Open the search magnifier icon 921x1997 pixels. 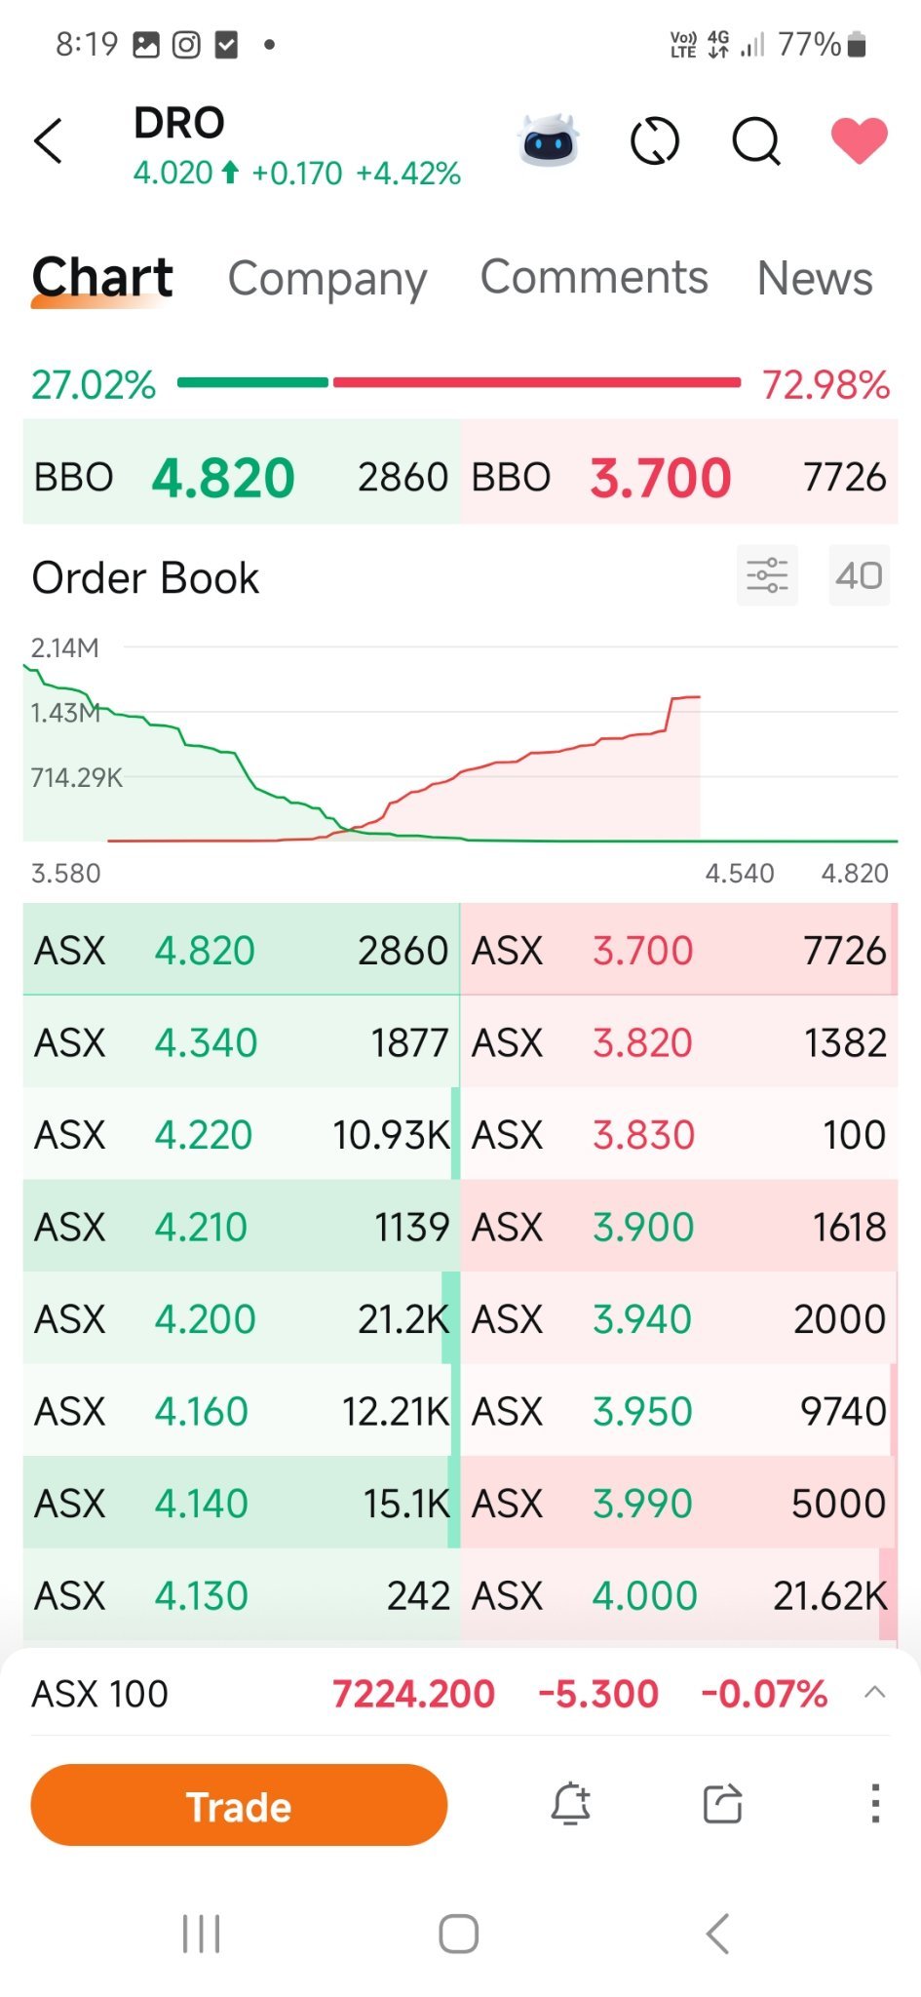[756, 141]
